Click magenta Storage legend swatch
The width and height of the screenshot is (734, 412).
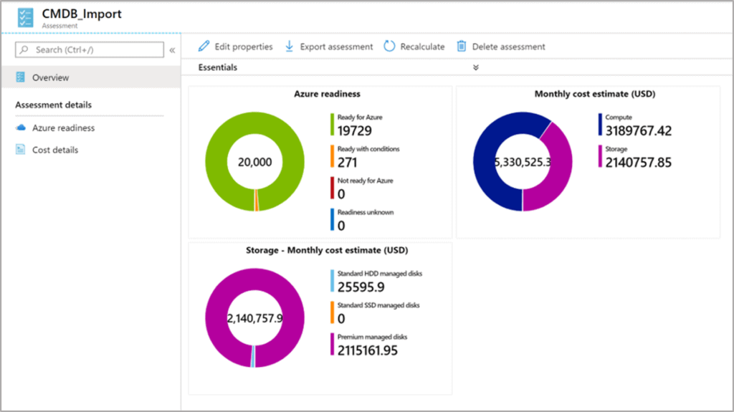pos(600,156)
